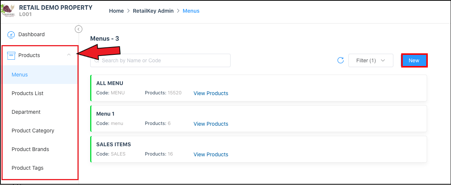View Products for Menu 1
451x185 pixels.
211,124
